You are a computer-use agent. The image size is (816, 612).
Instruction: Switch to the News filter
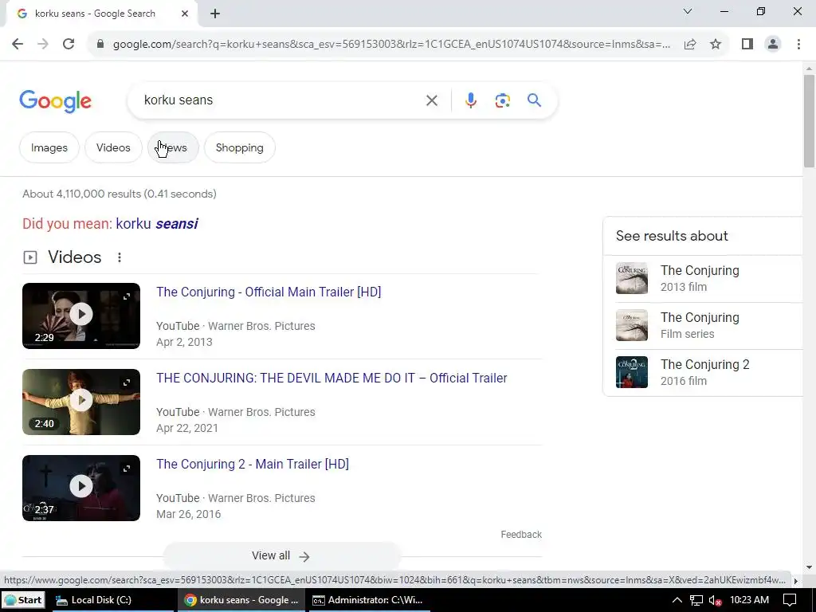tap(173, 147)
